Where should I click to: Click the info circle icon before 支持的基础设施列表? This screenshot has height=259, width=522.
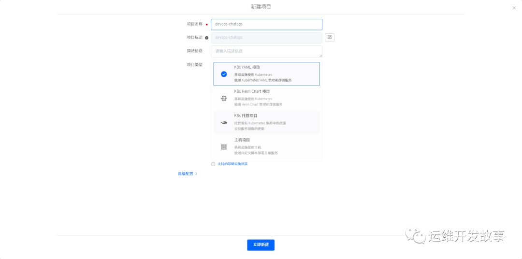pyautogui.click(x=213, y=164)
